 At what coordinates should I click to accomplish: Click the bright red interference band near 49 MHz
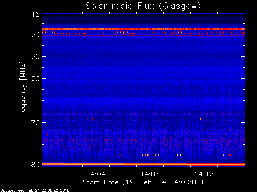pos(143,29)
